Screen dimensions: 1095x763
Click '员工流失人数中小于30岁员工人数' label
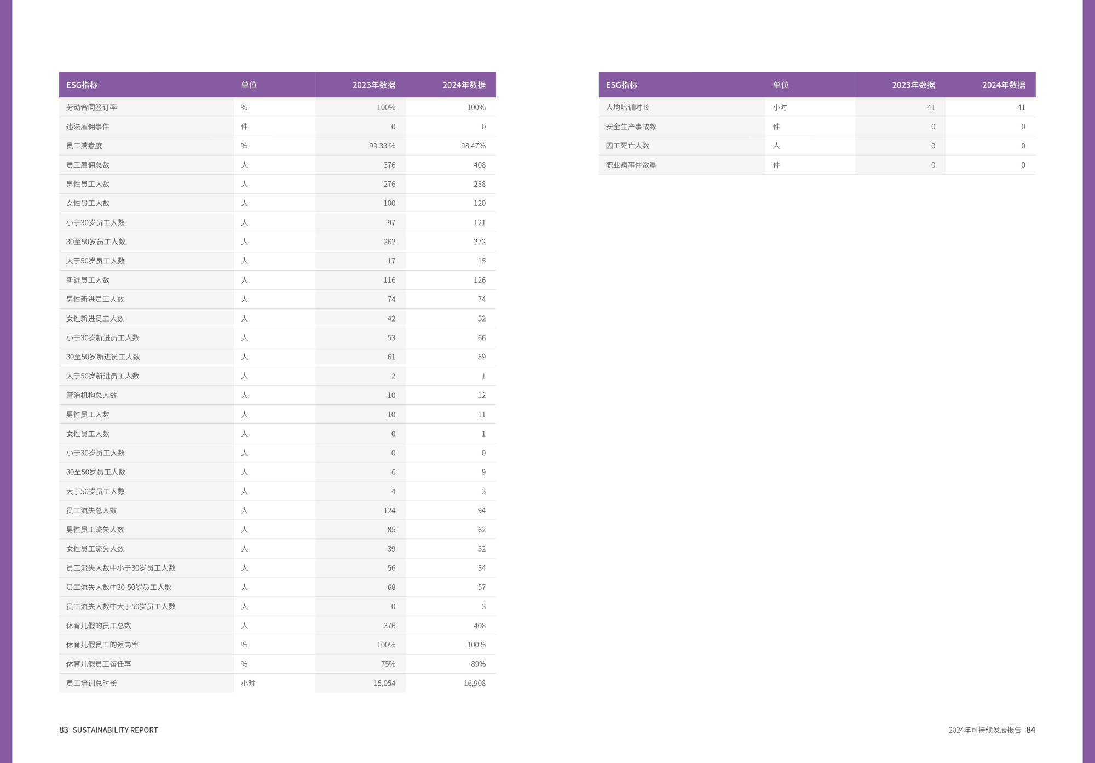point(121,568)
